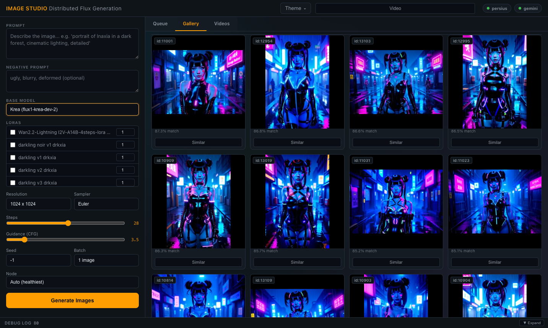Find similar images for id:12954
Viewport: 548px width, 328px height.
pyautogui.click(x=297, y=142)
